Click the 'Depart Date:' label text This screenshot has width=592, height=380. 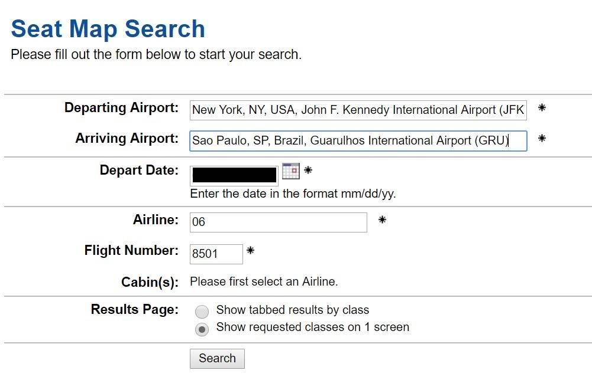click(139, 170)
